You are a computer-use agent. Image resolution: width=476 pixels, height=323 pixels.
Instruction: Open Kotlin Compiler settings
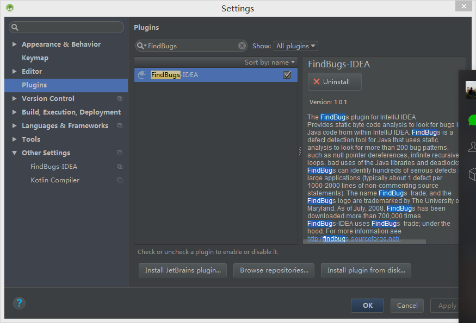(54, 180)
